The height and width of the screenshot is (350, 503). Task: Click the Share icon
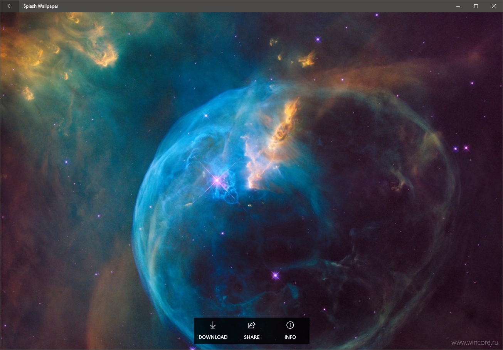click(252, 325)
